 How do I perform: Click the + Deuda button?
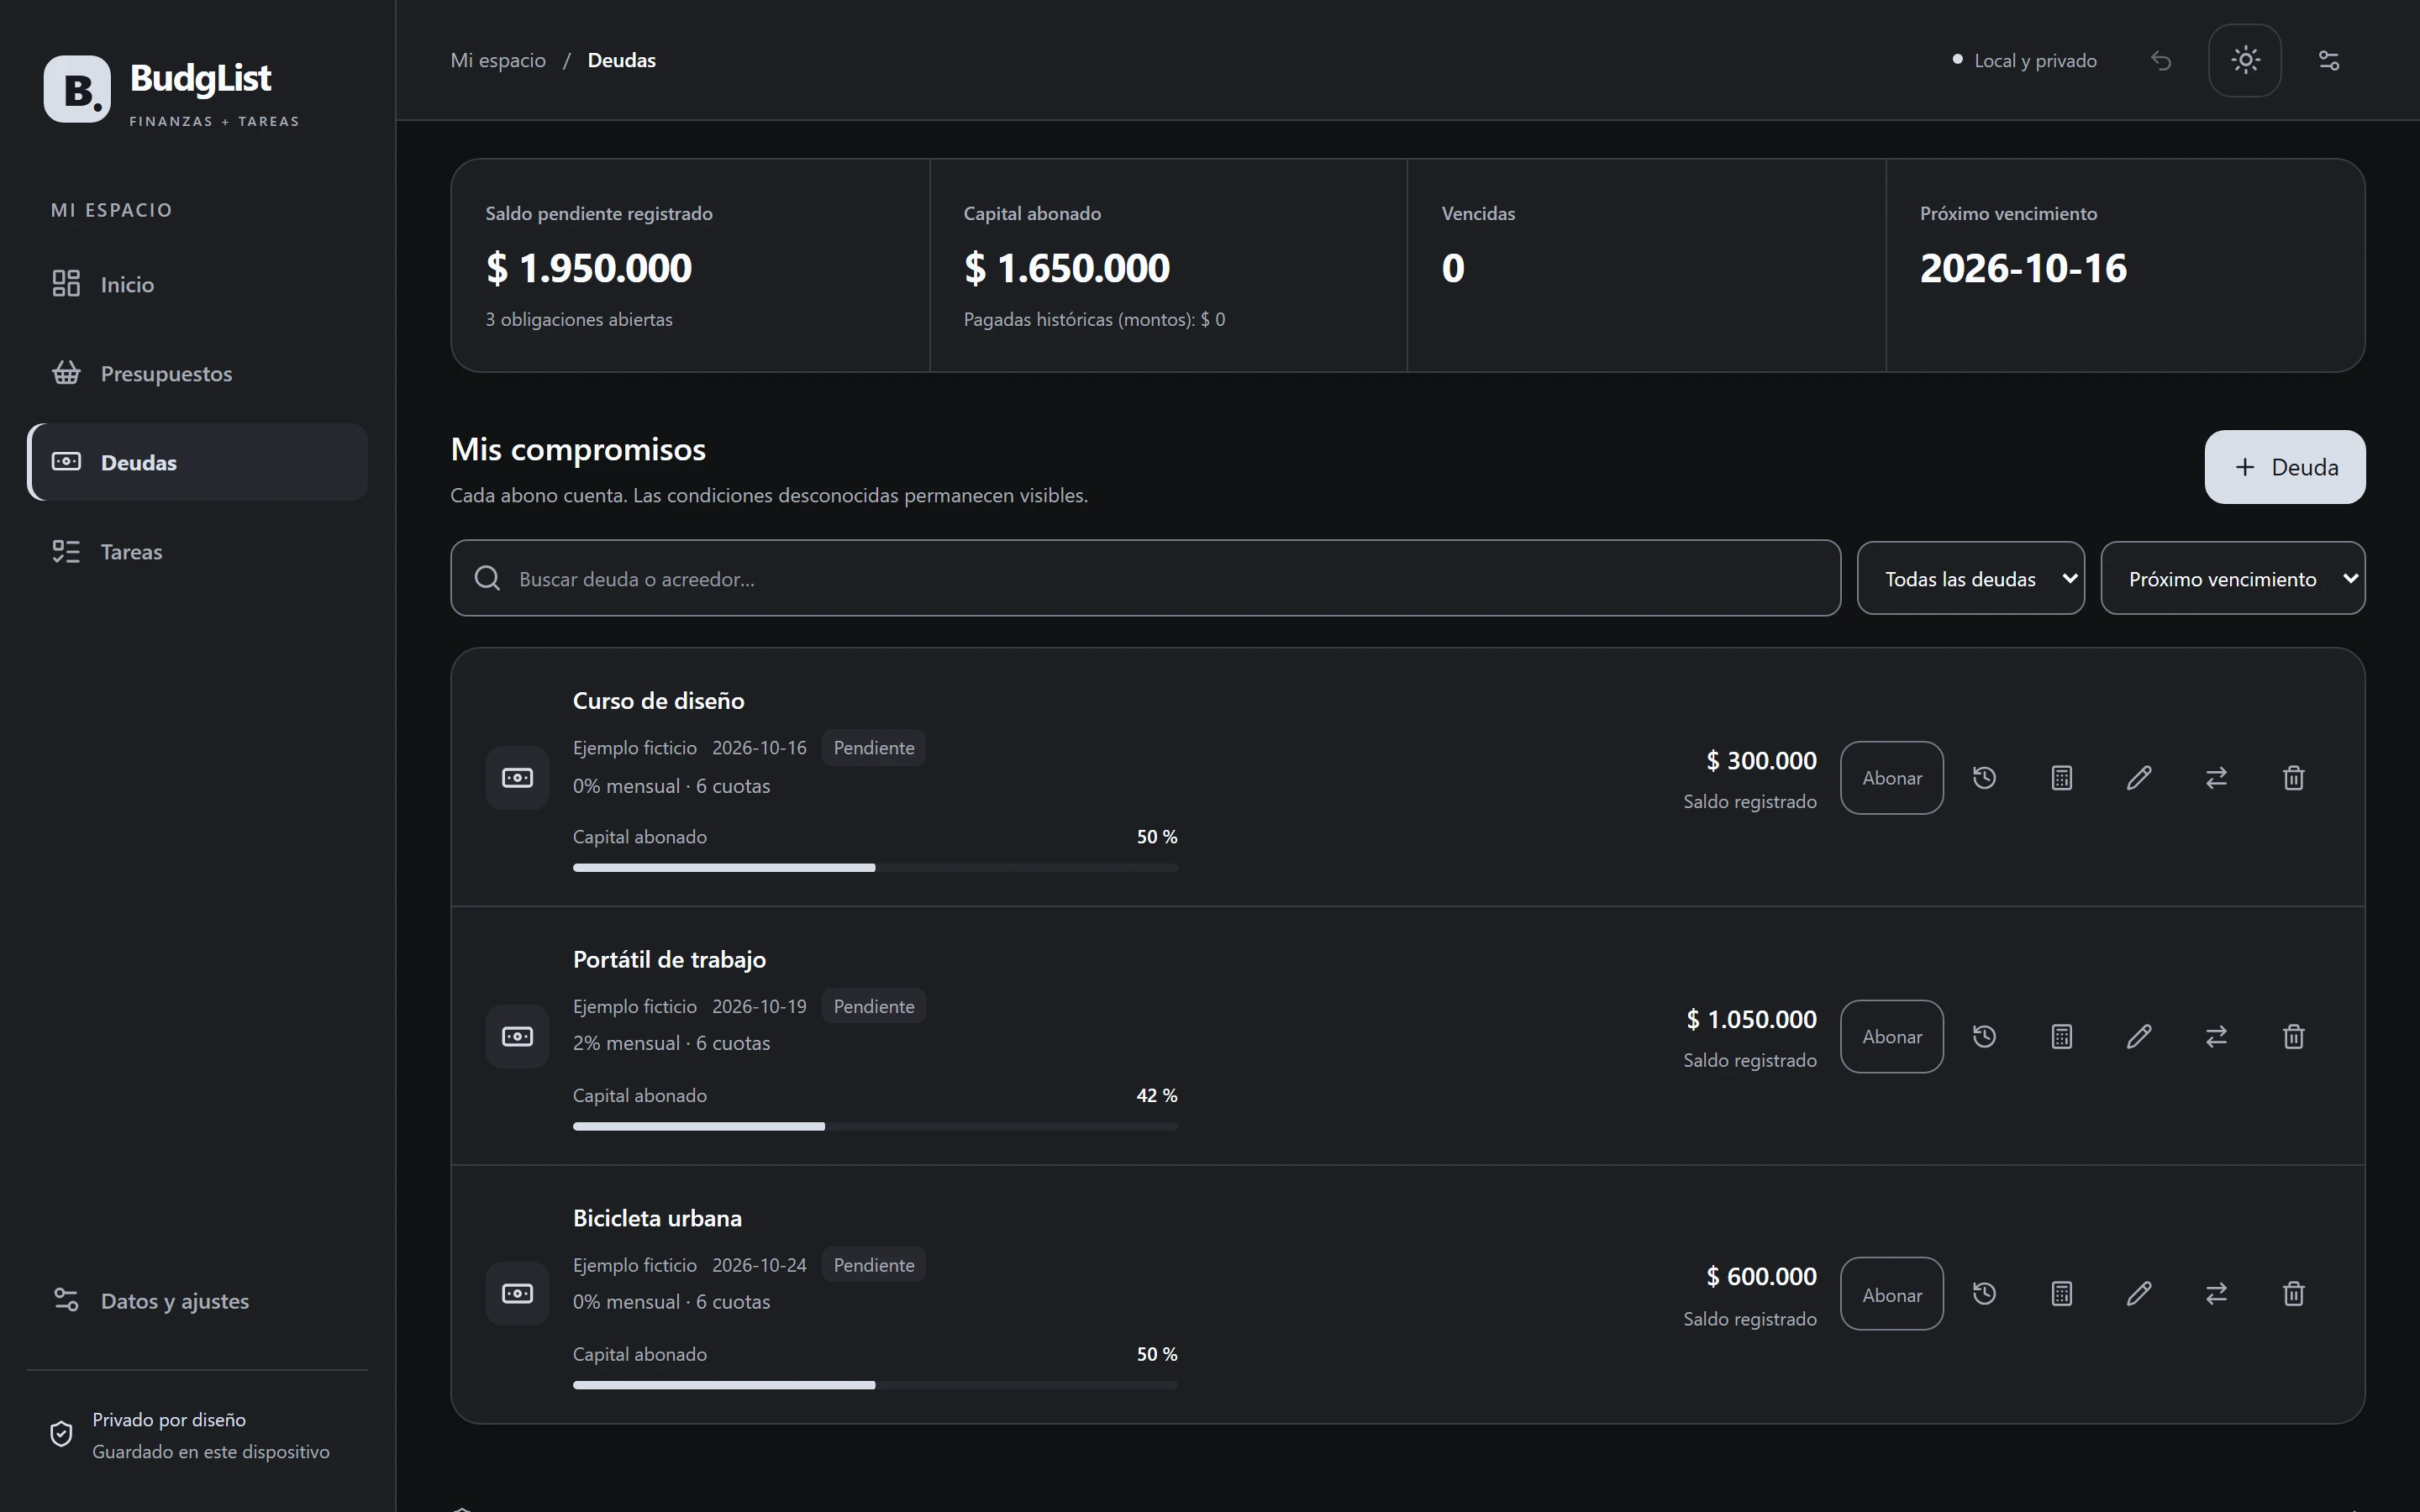click(x=2284, y=467)
